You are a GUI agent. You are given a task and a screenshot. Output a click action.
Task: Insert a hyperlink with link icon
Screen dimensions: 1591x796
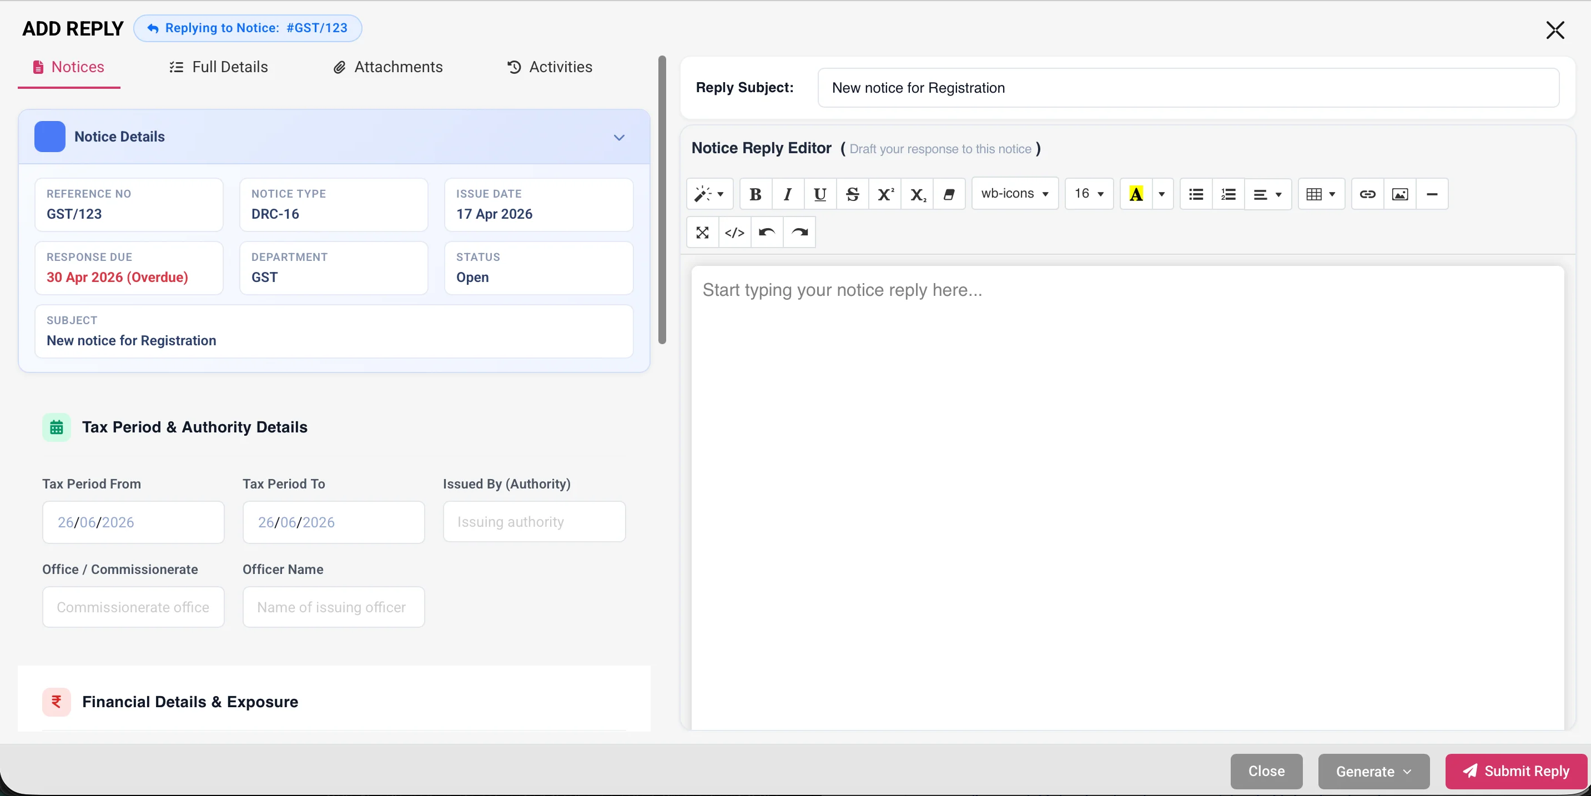[1367, 194]
